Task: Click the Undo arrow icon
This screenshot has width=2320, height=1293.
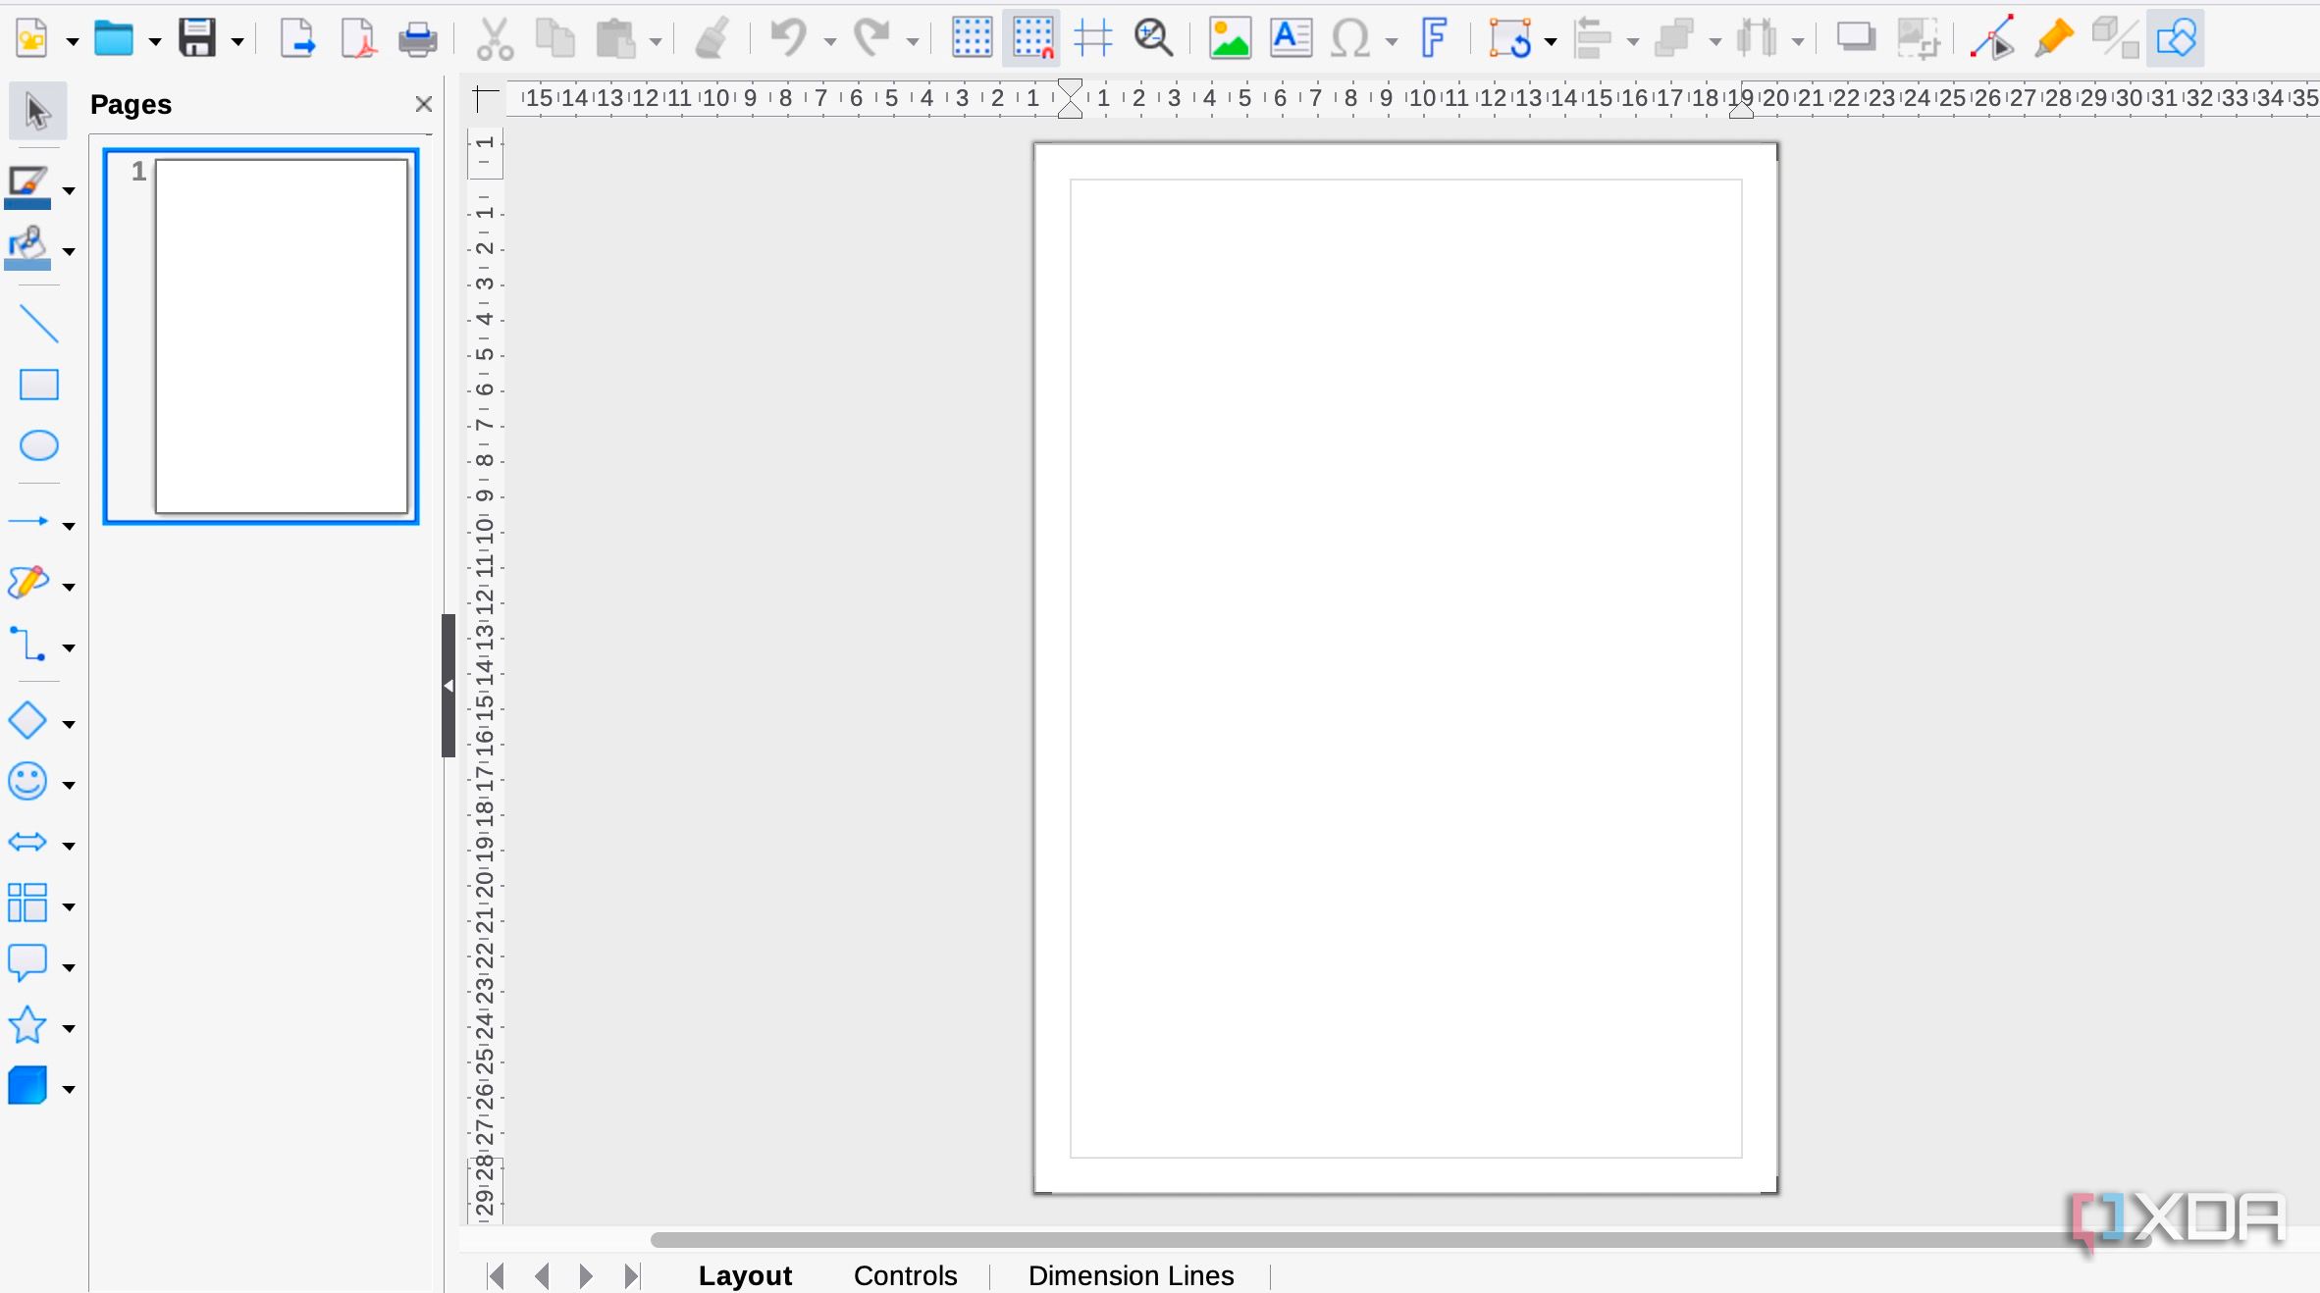Action: (789, 38)
